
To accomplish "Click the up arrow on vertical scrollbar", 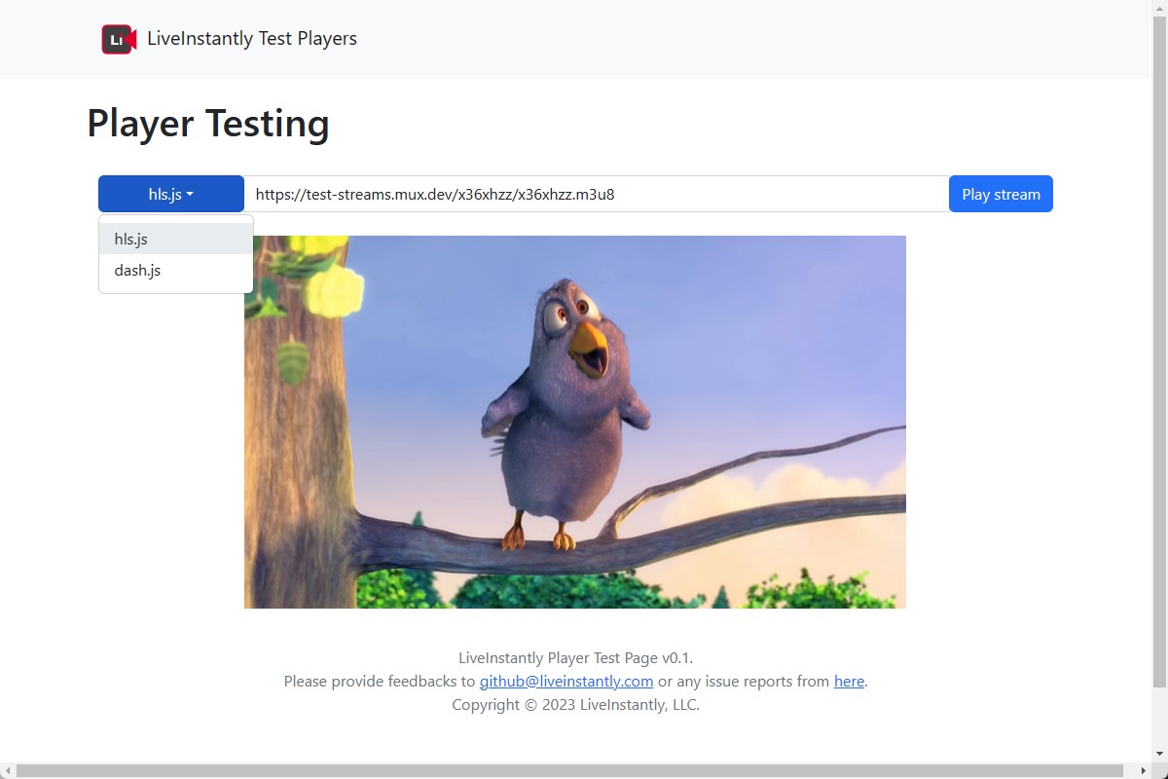I will [x=1159, y=8].
